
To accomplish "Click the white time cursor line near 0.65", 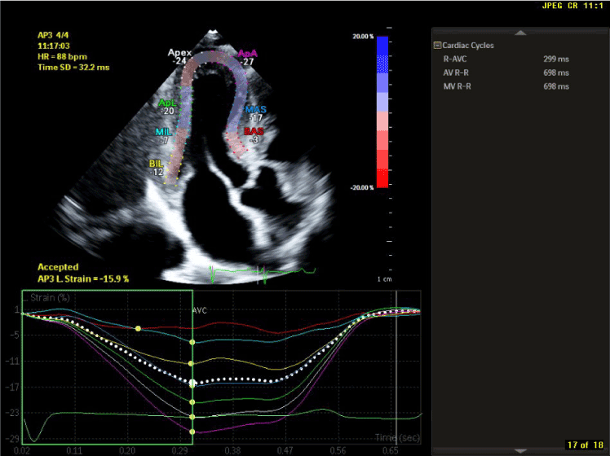I will pyautogui.click(x=396, y=366).
